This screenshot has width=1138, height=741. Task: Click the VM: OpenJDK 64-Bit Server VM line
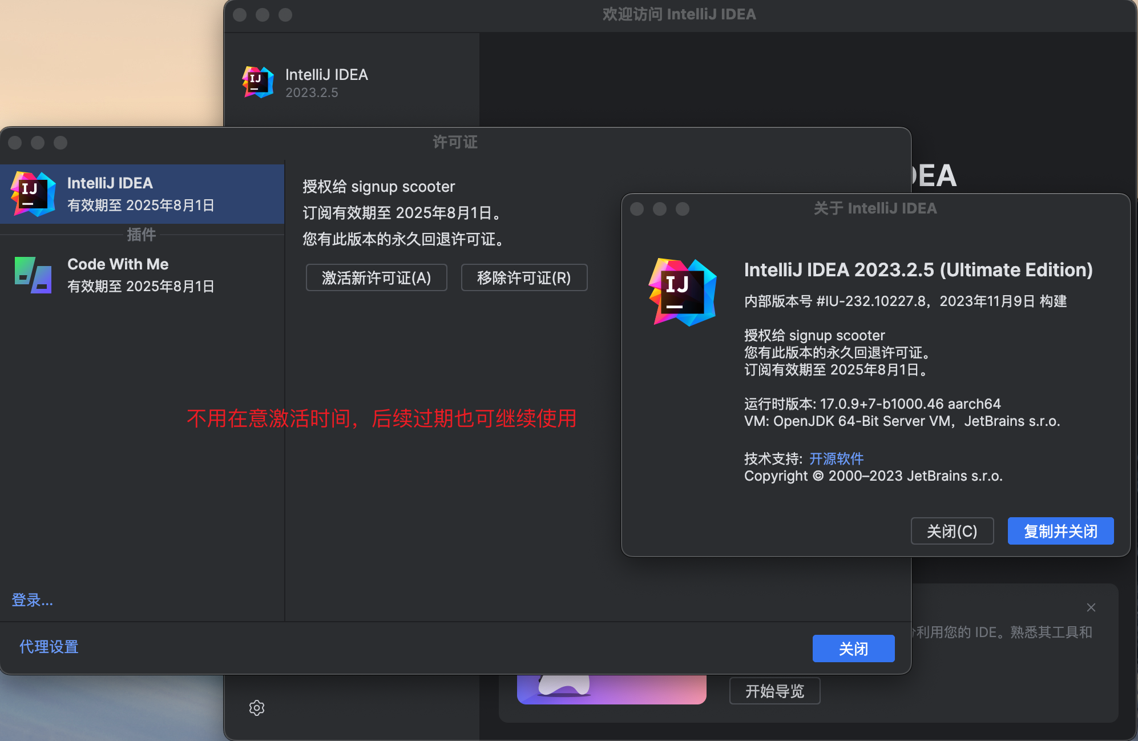tap(902, 421)
